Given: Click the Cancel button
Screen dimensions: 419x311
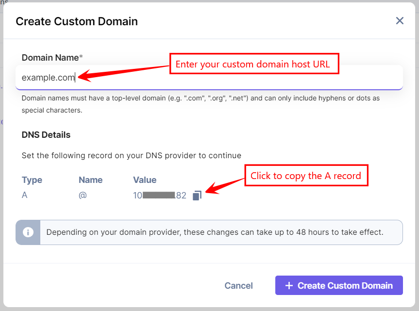Looking at the screenshot, I should tap(238, 285).
